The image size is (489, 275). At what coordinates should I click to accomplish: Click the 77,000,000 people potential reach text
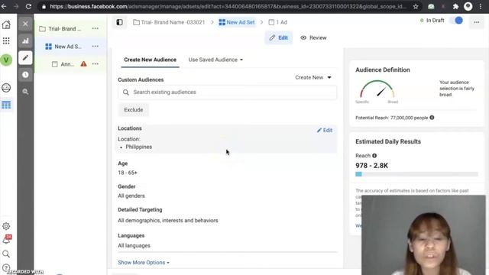click(410, 118)
